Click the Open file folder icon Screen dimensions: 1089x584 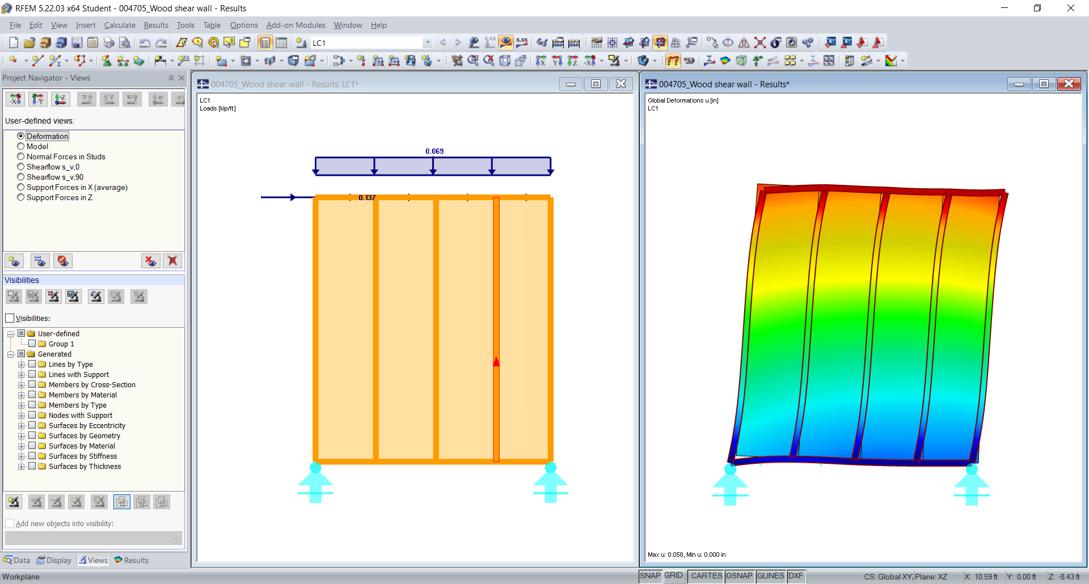[x=29, y=43]
